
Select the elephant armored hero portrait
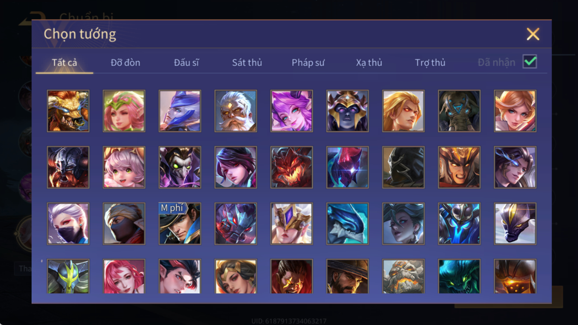coord(459,111)
